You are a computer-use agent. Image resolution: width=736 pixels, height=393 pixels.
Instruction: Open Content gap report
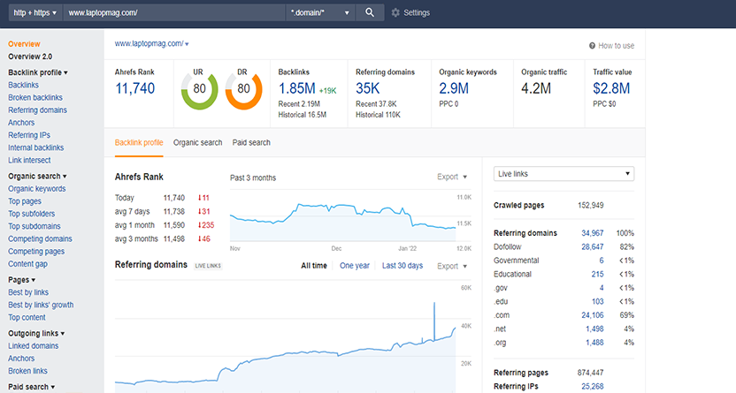pos(27,264)
